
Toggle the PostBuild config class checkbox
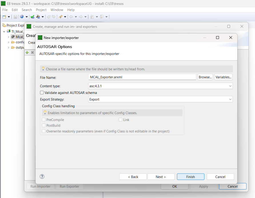44,126
